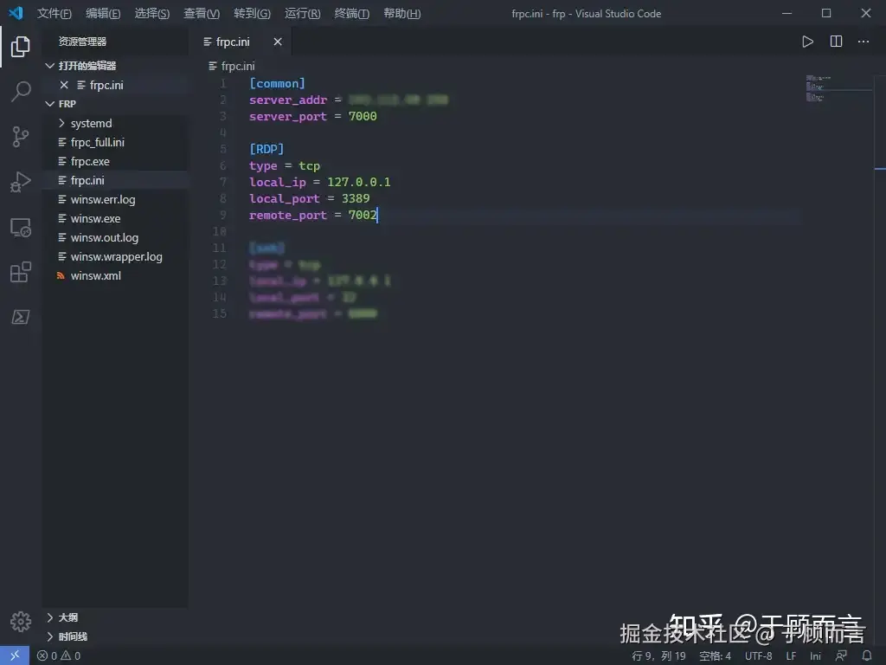Open the Extensions view

tap(21, 272)
